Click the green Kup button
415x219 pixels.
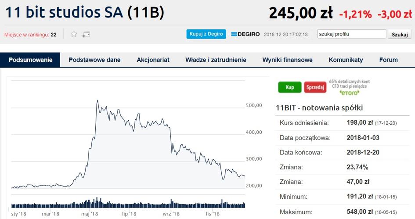coord(290,87)
